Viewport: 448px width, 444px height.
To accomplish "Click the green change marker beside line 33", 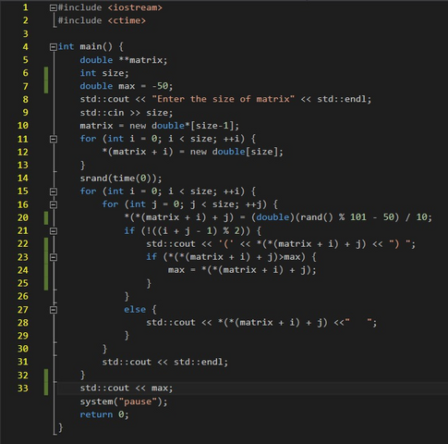I will point(46,388).
